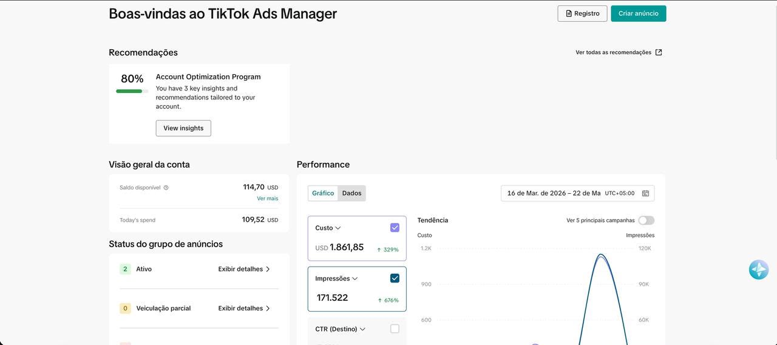The width and height of the screenshot is (777, 345).
Task: Toggle Ver 5 principais campanhas switch
Action: click(646, 220)
